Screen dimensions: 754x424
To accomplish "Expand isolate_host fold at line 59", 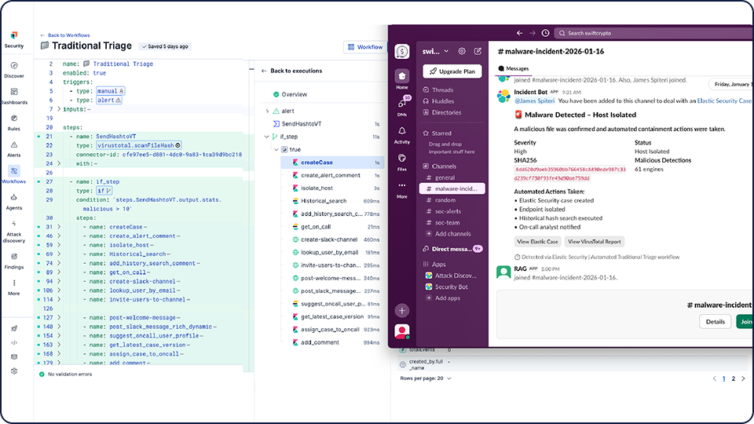I will pos(59,245).
